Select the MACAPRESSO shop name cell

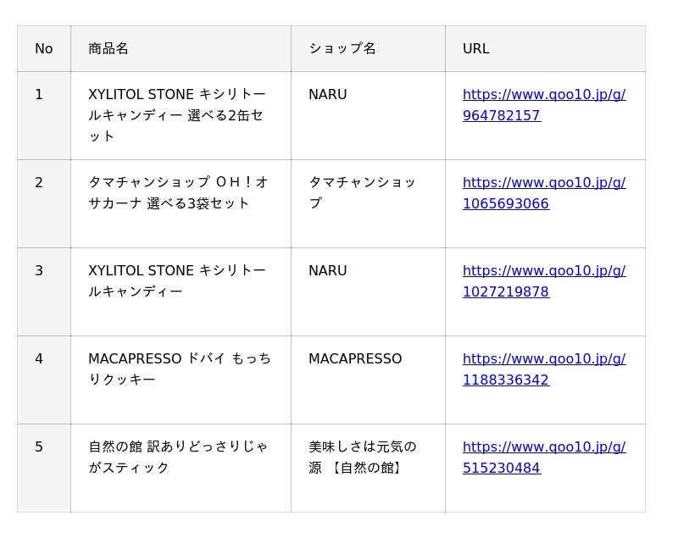click(x=368, y=380)
